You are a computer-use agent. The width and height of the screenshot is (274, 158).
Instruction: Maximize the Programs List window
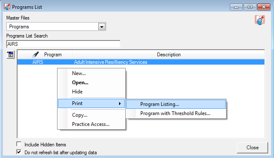point(250,7)
